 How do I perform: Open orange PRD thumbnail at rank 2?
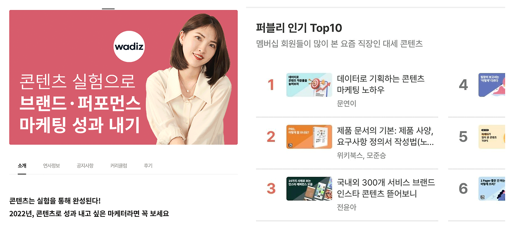[x=309, y=137]
